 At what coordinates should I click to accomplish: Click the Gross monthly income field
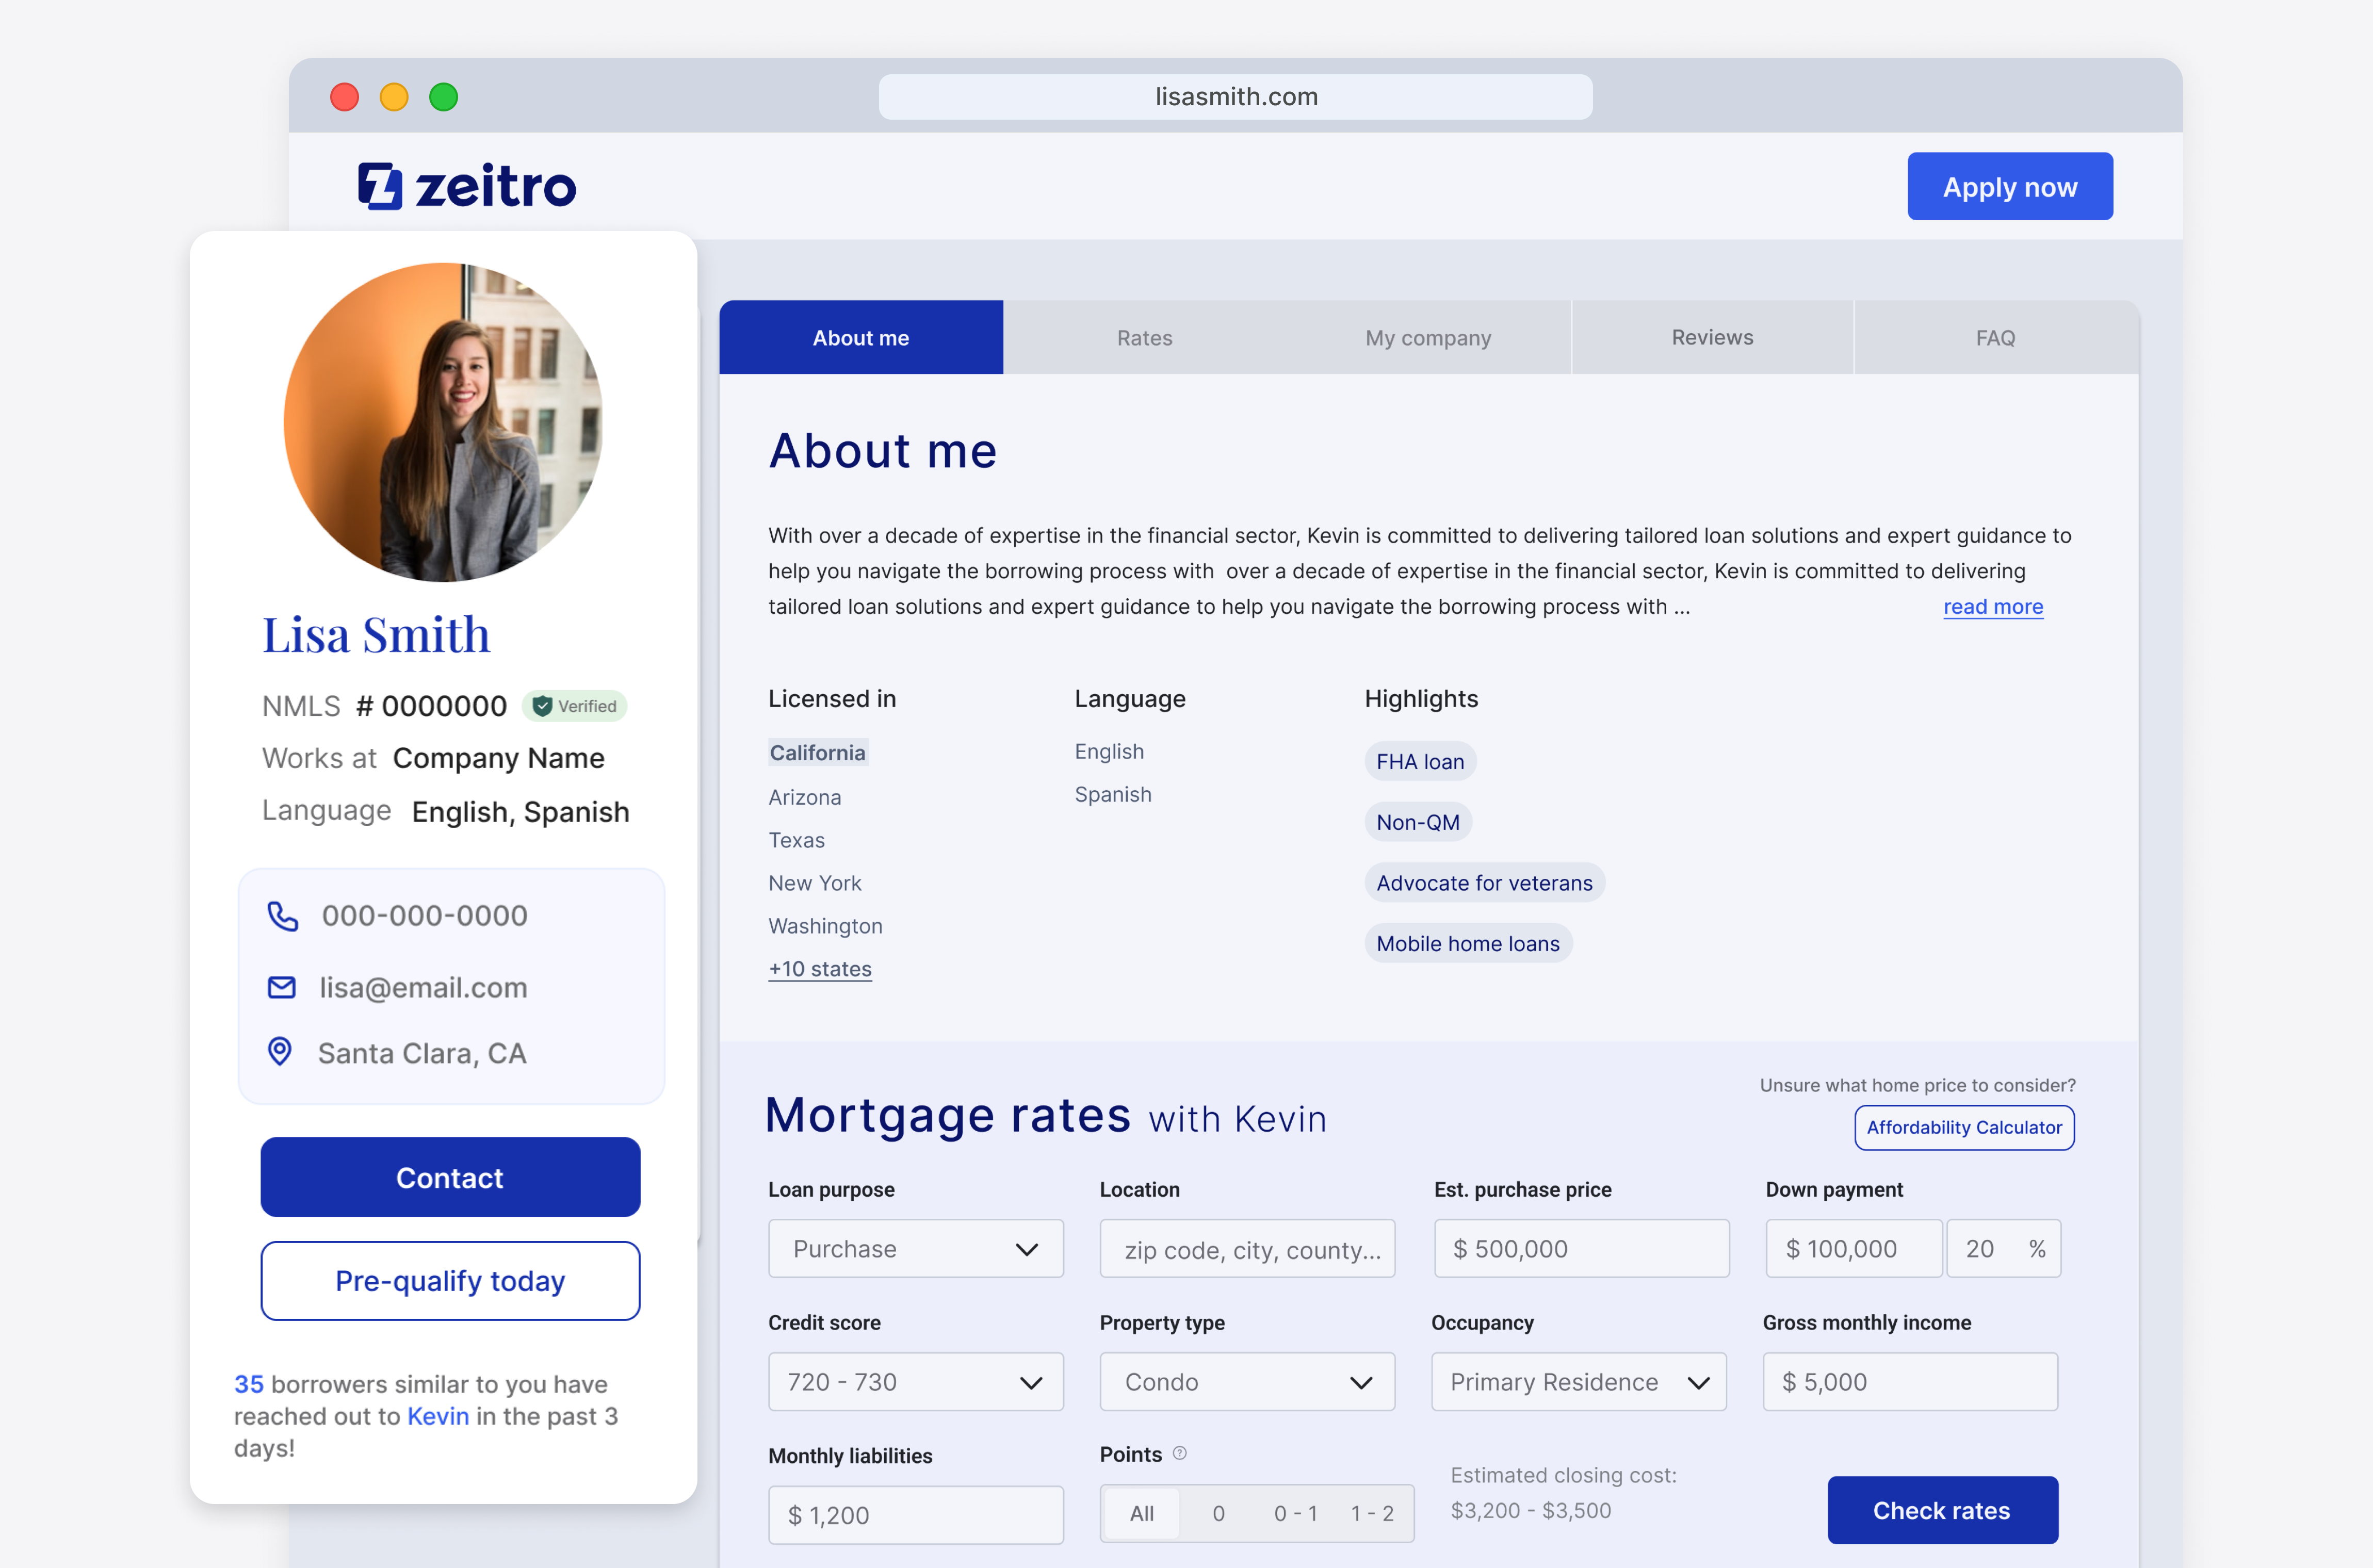[x=1910, y=1382]
